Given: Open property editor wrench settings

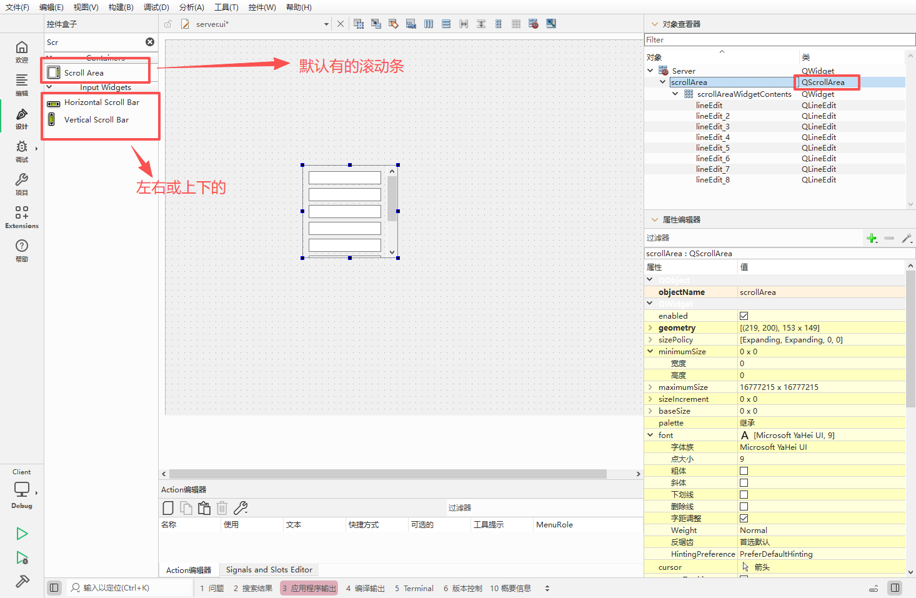Looking at the screenshot, I should [907, 238].
